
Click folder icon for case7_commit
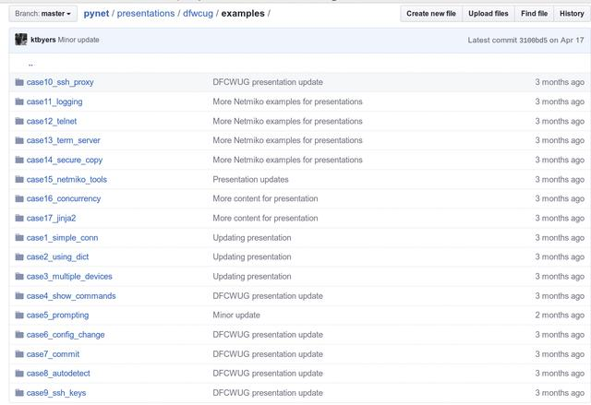point(19,354)
